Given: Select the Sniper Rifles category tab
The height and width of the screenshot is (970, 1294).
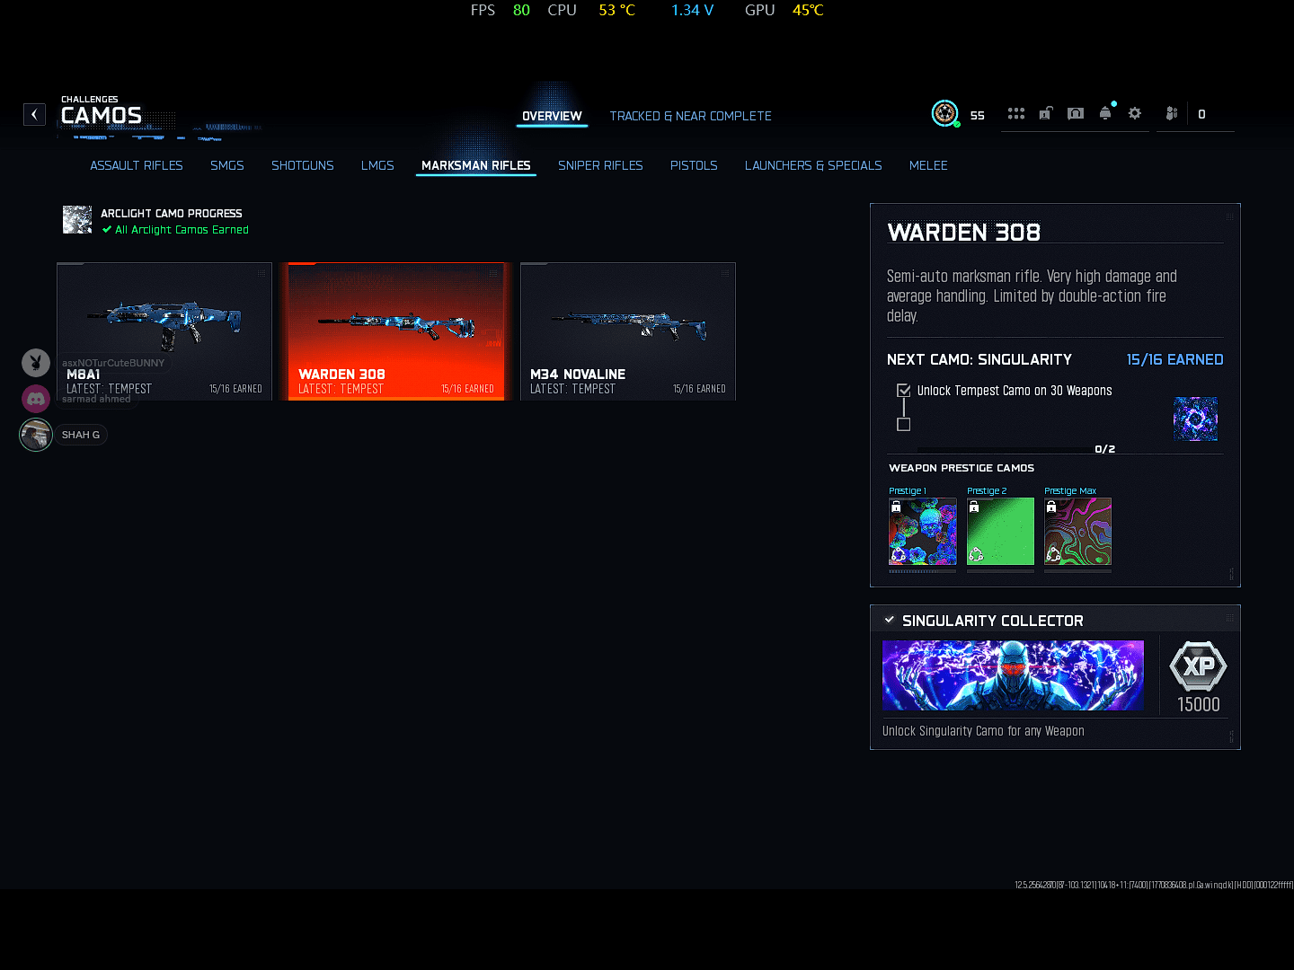Looking at the screenshot, I should click(600, 165).
